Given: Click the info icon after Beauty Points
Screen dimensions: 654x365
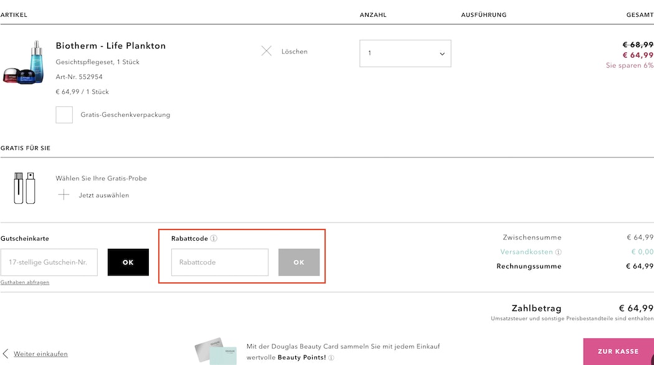Looking at the screenshot, I should (331, 358).
